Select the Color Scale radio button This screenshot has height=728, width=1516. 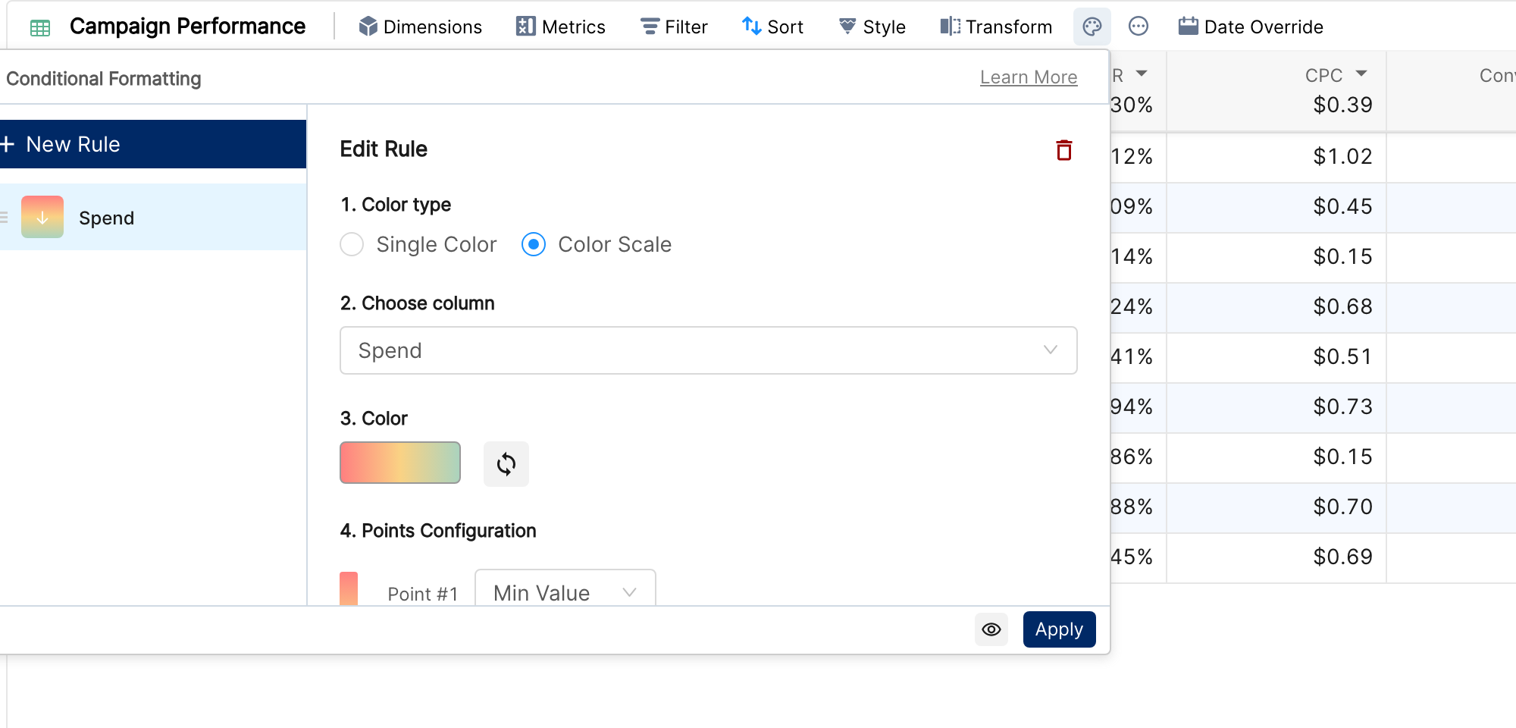coord(534,244)
